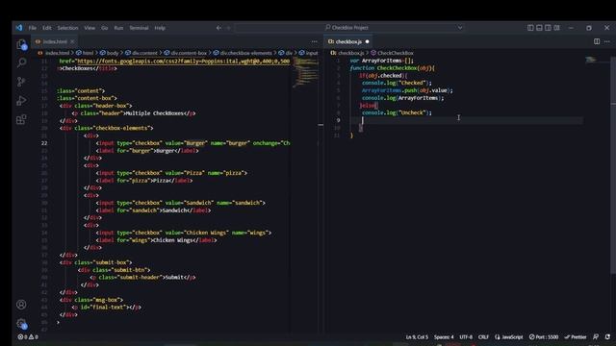616x346 pixels.
Task: Open the Run and Debug view
Action: pyautogui.click(x=21, y=100)
